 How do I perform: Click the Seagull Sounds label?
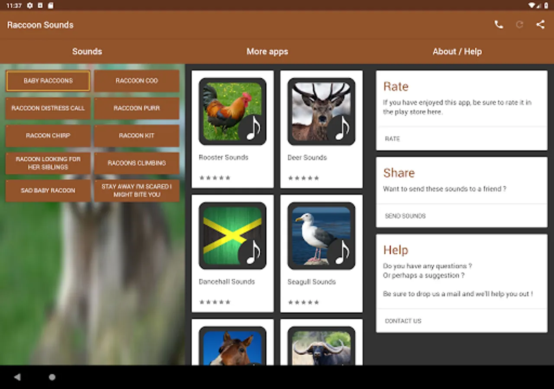312,281
